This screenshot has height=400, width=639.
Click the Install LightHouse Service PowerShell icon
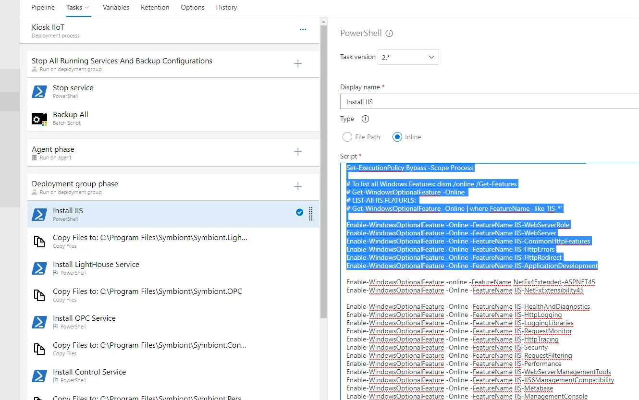[x=39, y=268]
